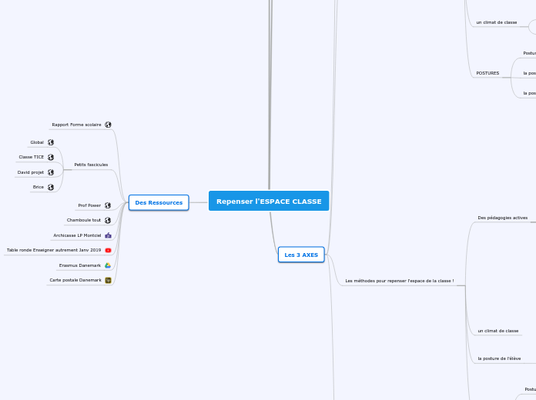Image resolution: width=536 pixels, height=400 pixels.
Task: Select the Chamboule tout topic label
Action: 84,220
